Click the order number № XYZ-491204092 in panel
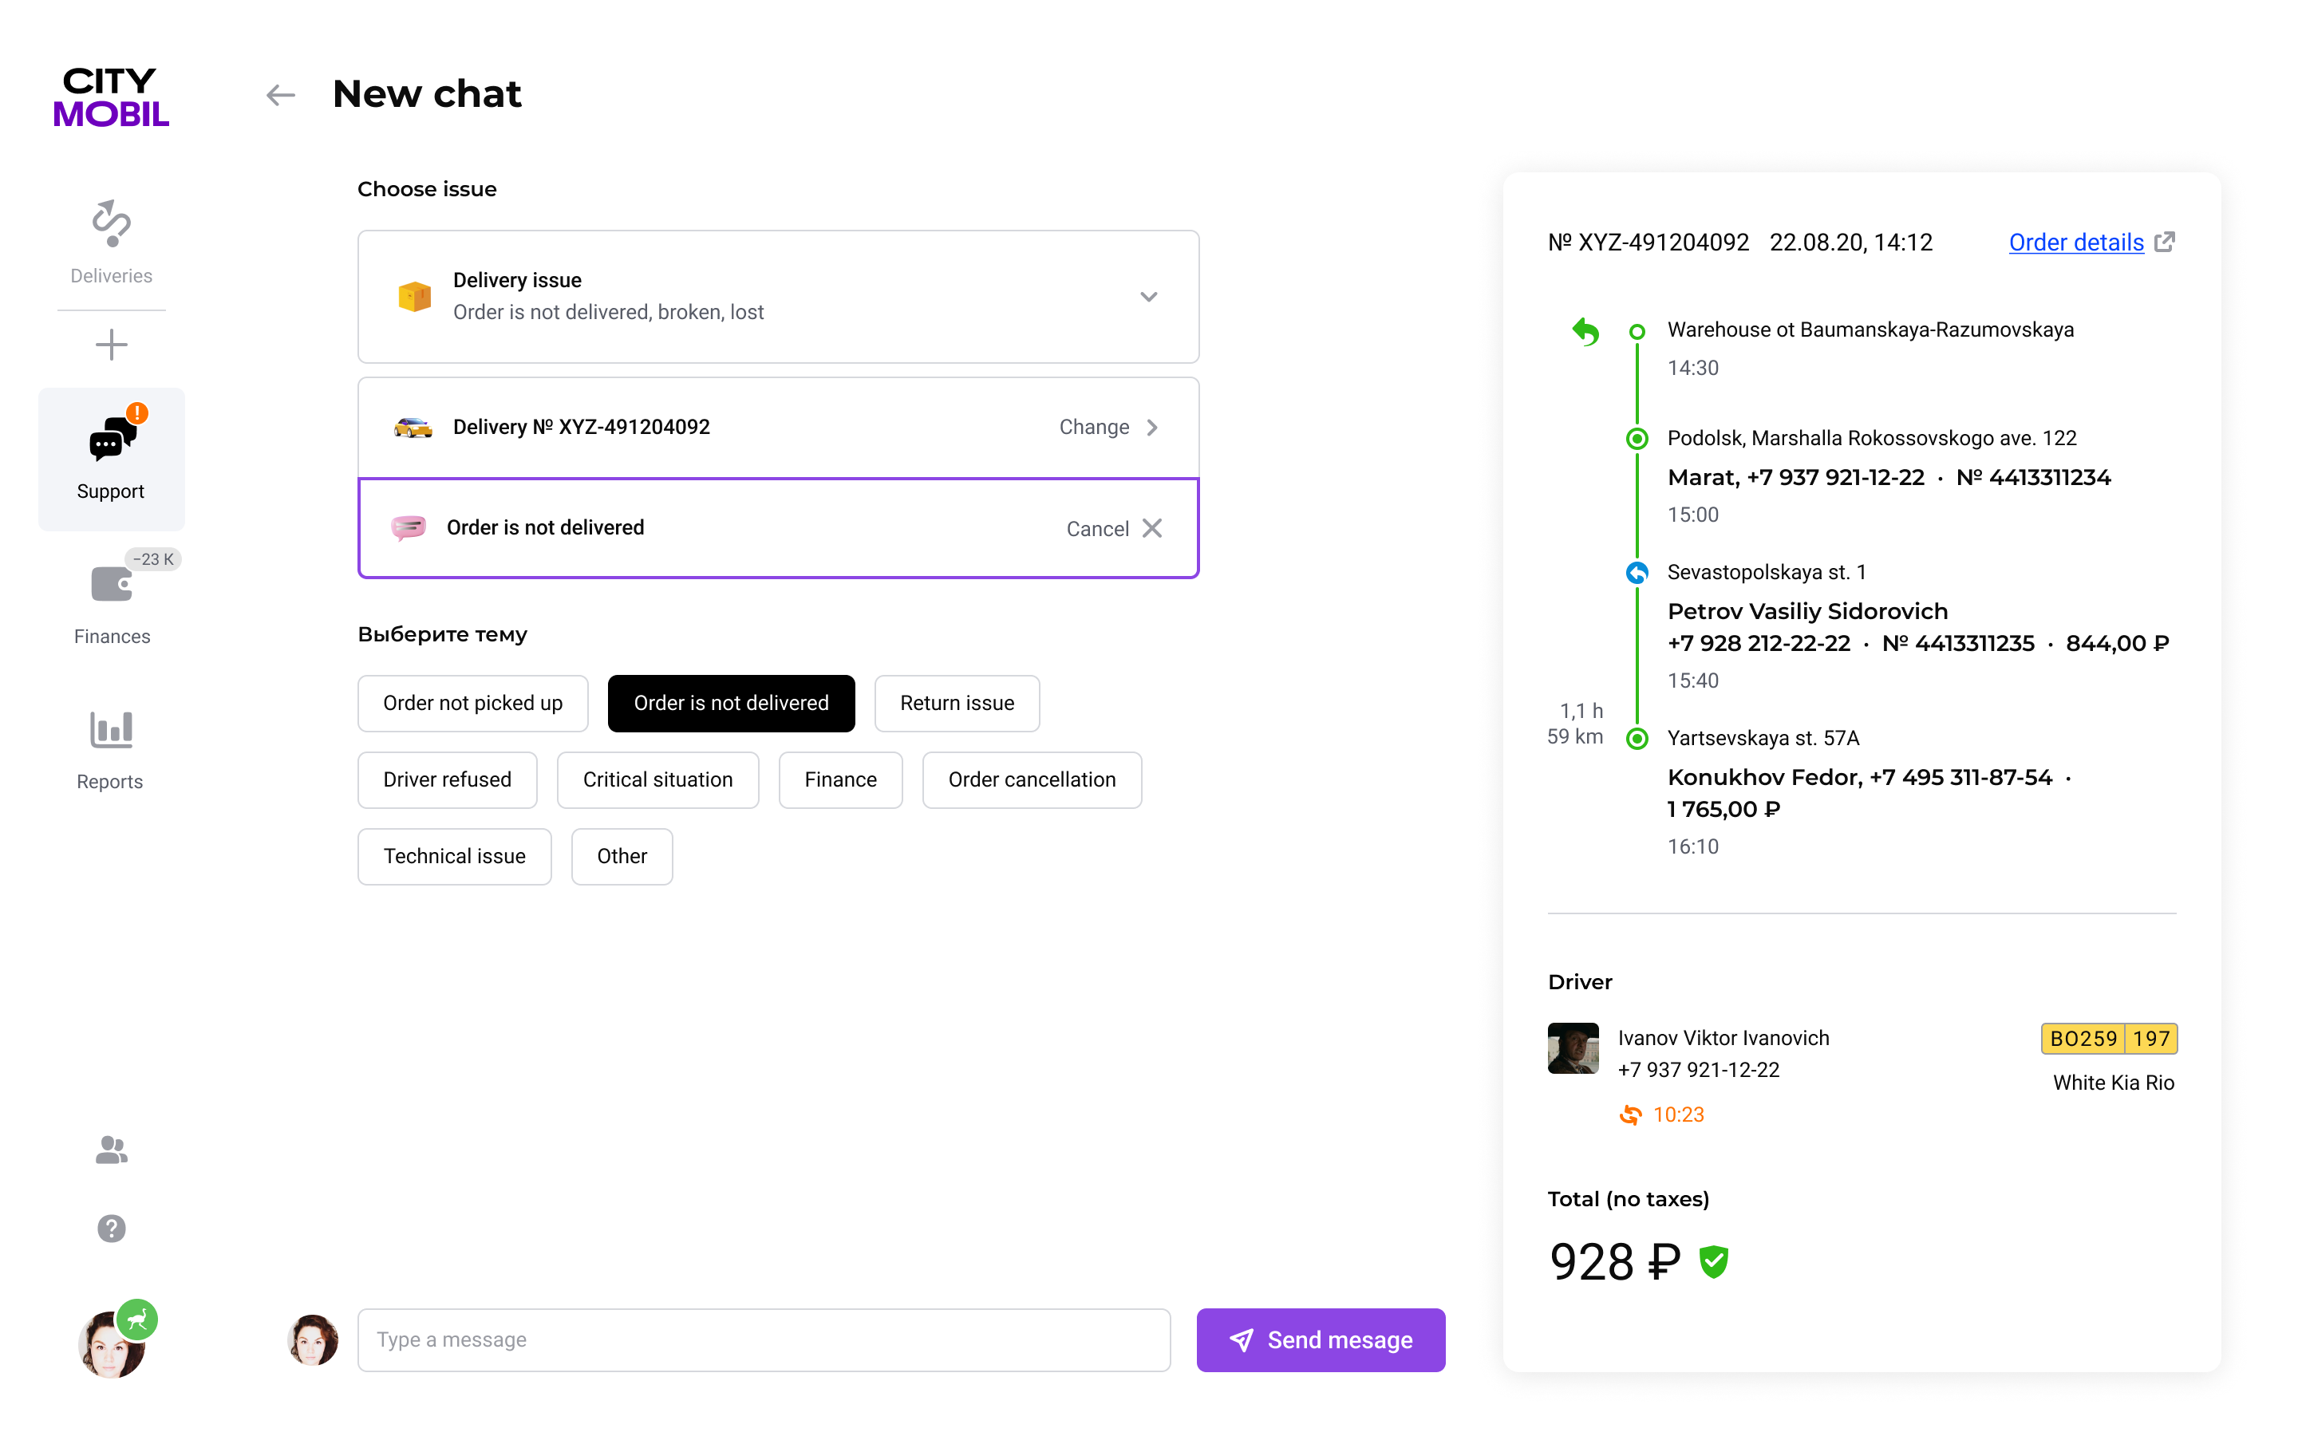 1648,243
